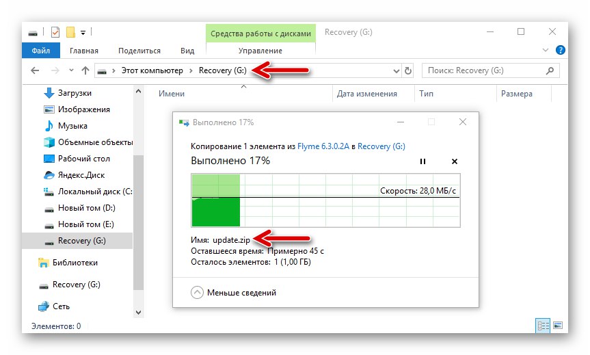590x355 pixels.
Task: Go back with the left arrow
Action: (35, 70)
